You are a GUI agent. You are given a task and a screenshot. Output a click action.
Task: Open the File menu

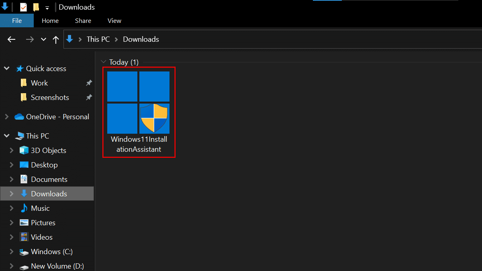pyautogui.click(x=17, y=20)
